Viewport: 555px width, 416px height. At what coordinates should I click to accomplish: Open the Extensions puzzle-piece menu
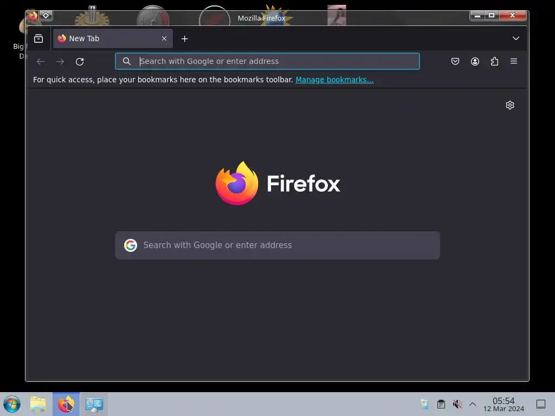tap(494, 61)
